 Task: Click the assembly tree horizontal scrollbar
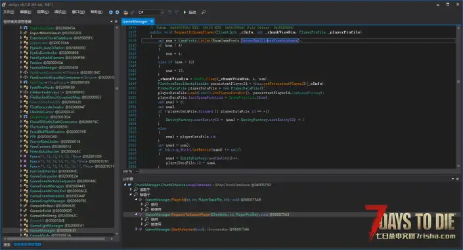pyautogui.click(x=56, y=238)
